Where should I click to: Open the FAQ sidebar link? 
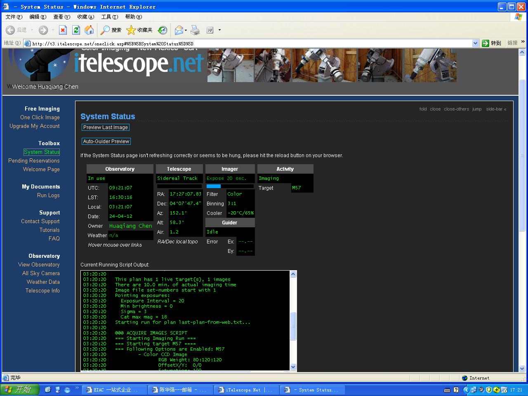pyautogui.click(x=54, y=239)
